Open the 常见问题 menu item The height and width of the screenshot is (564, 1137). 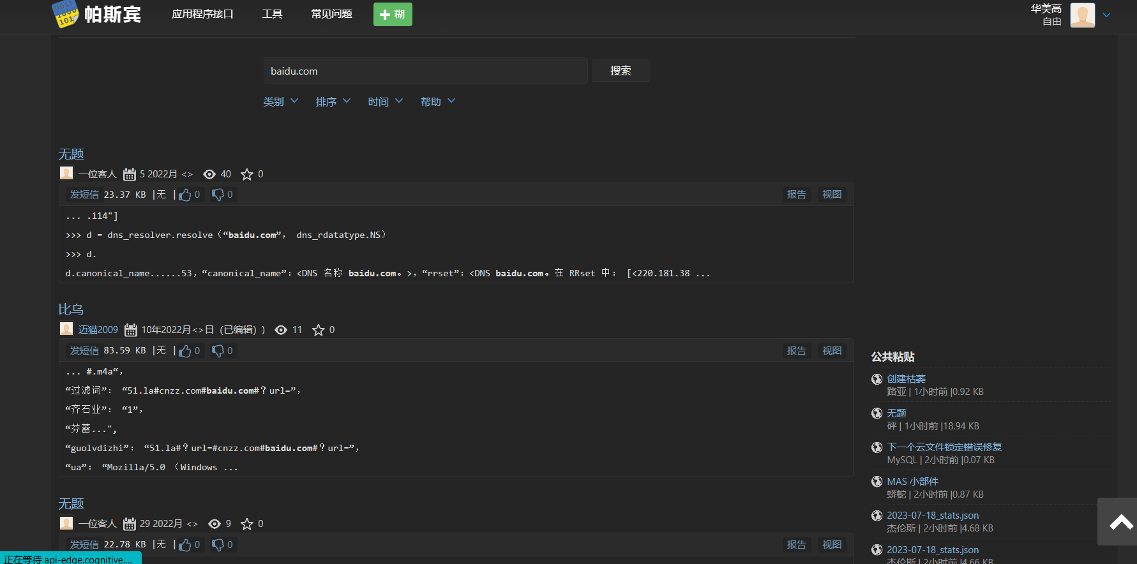331,14
